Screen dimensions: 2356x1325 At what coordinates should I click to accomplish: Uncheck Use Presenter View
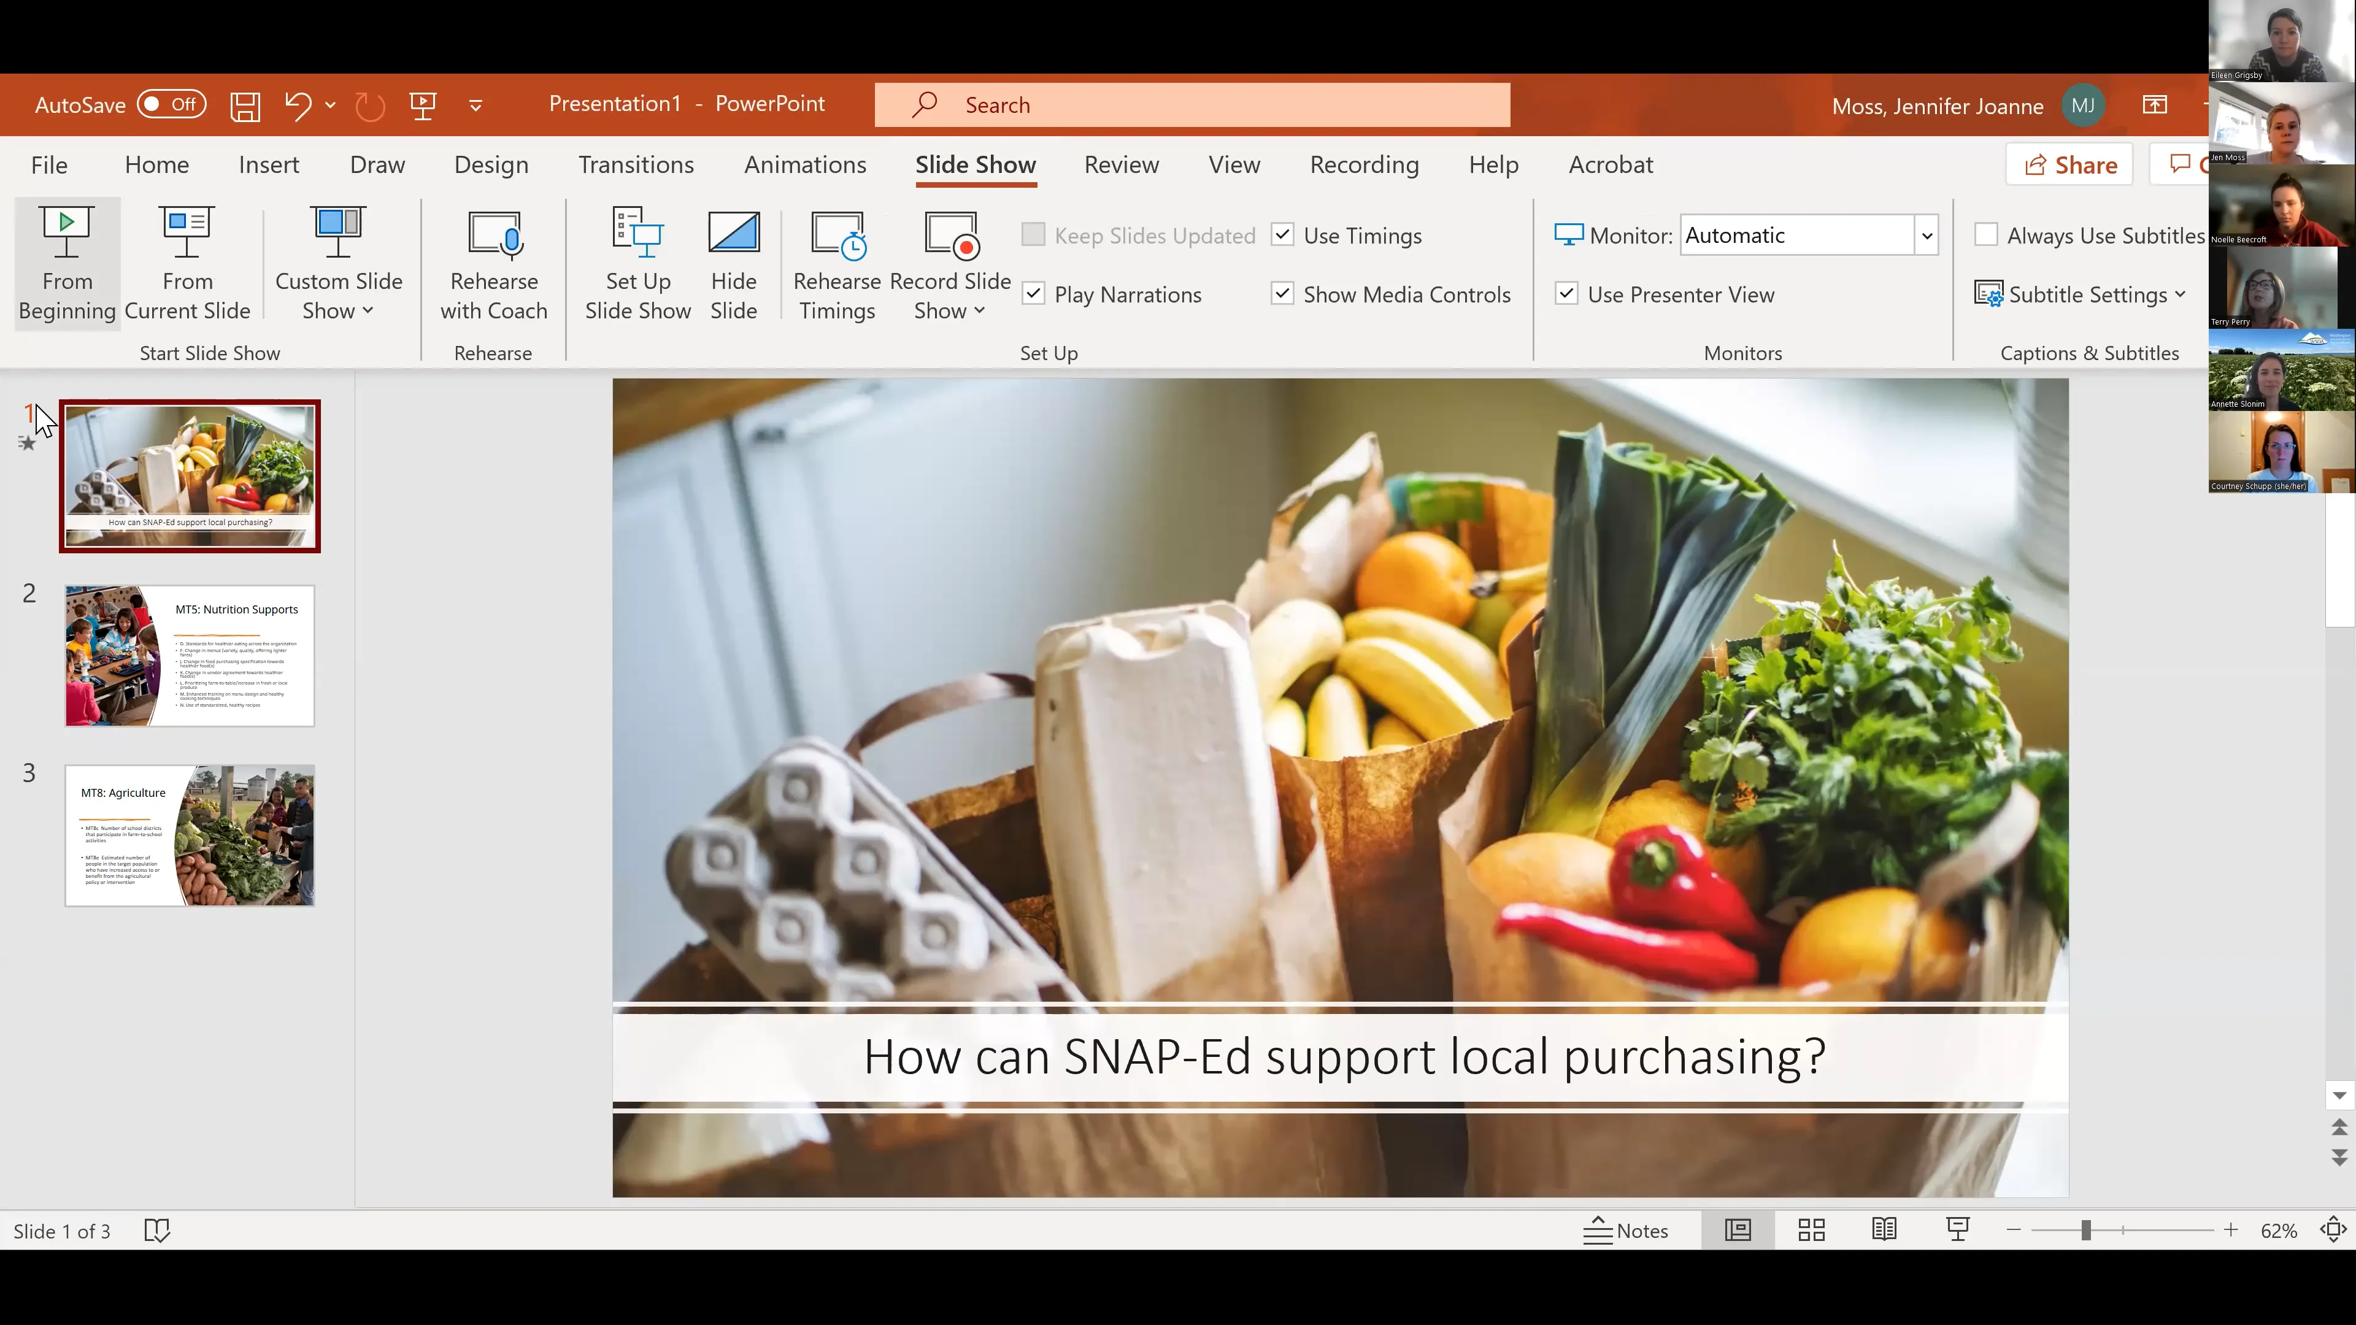[x=1567, y=294]
